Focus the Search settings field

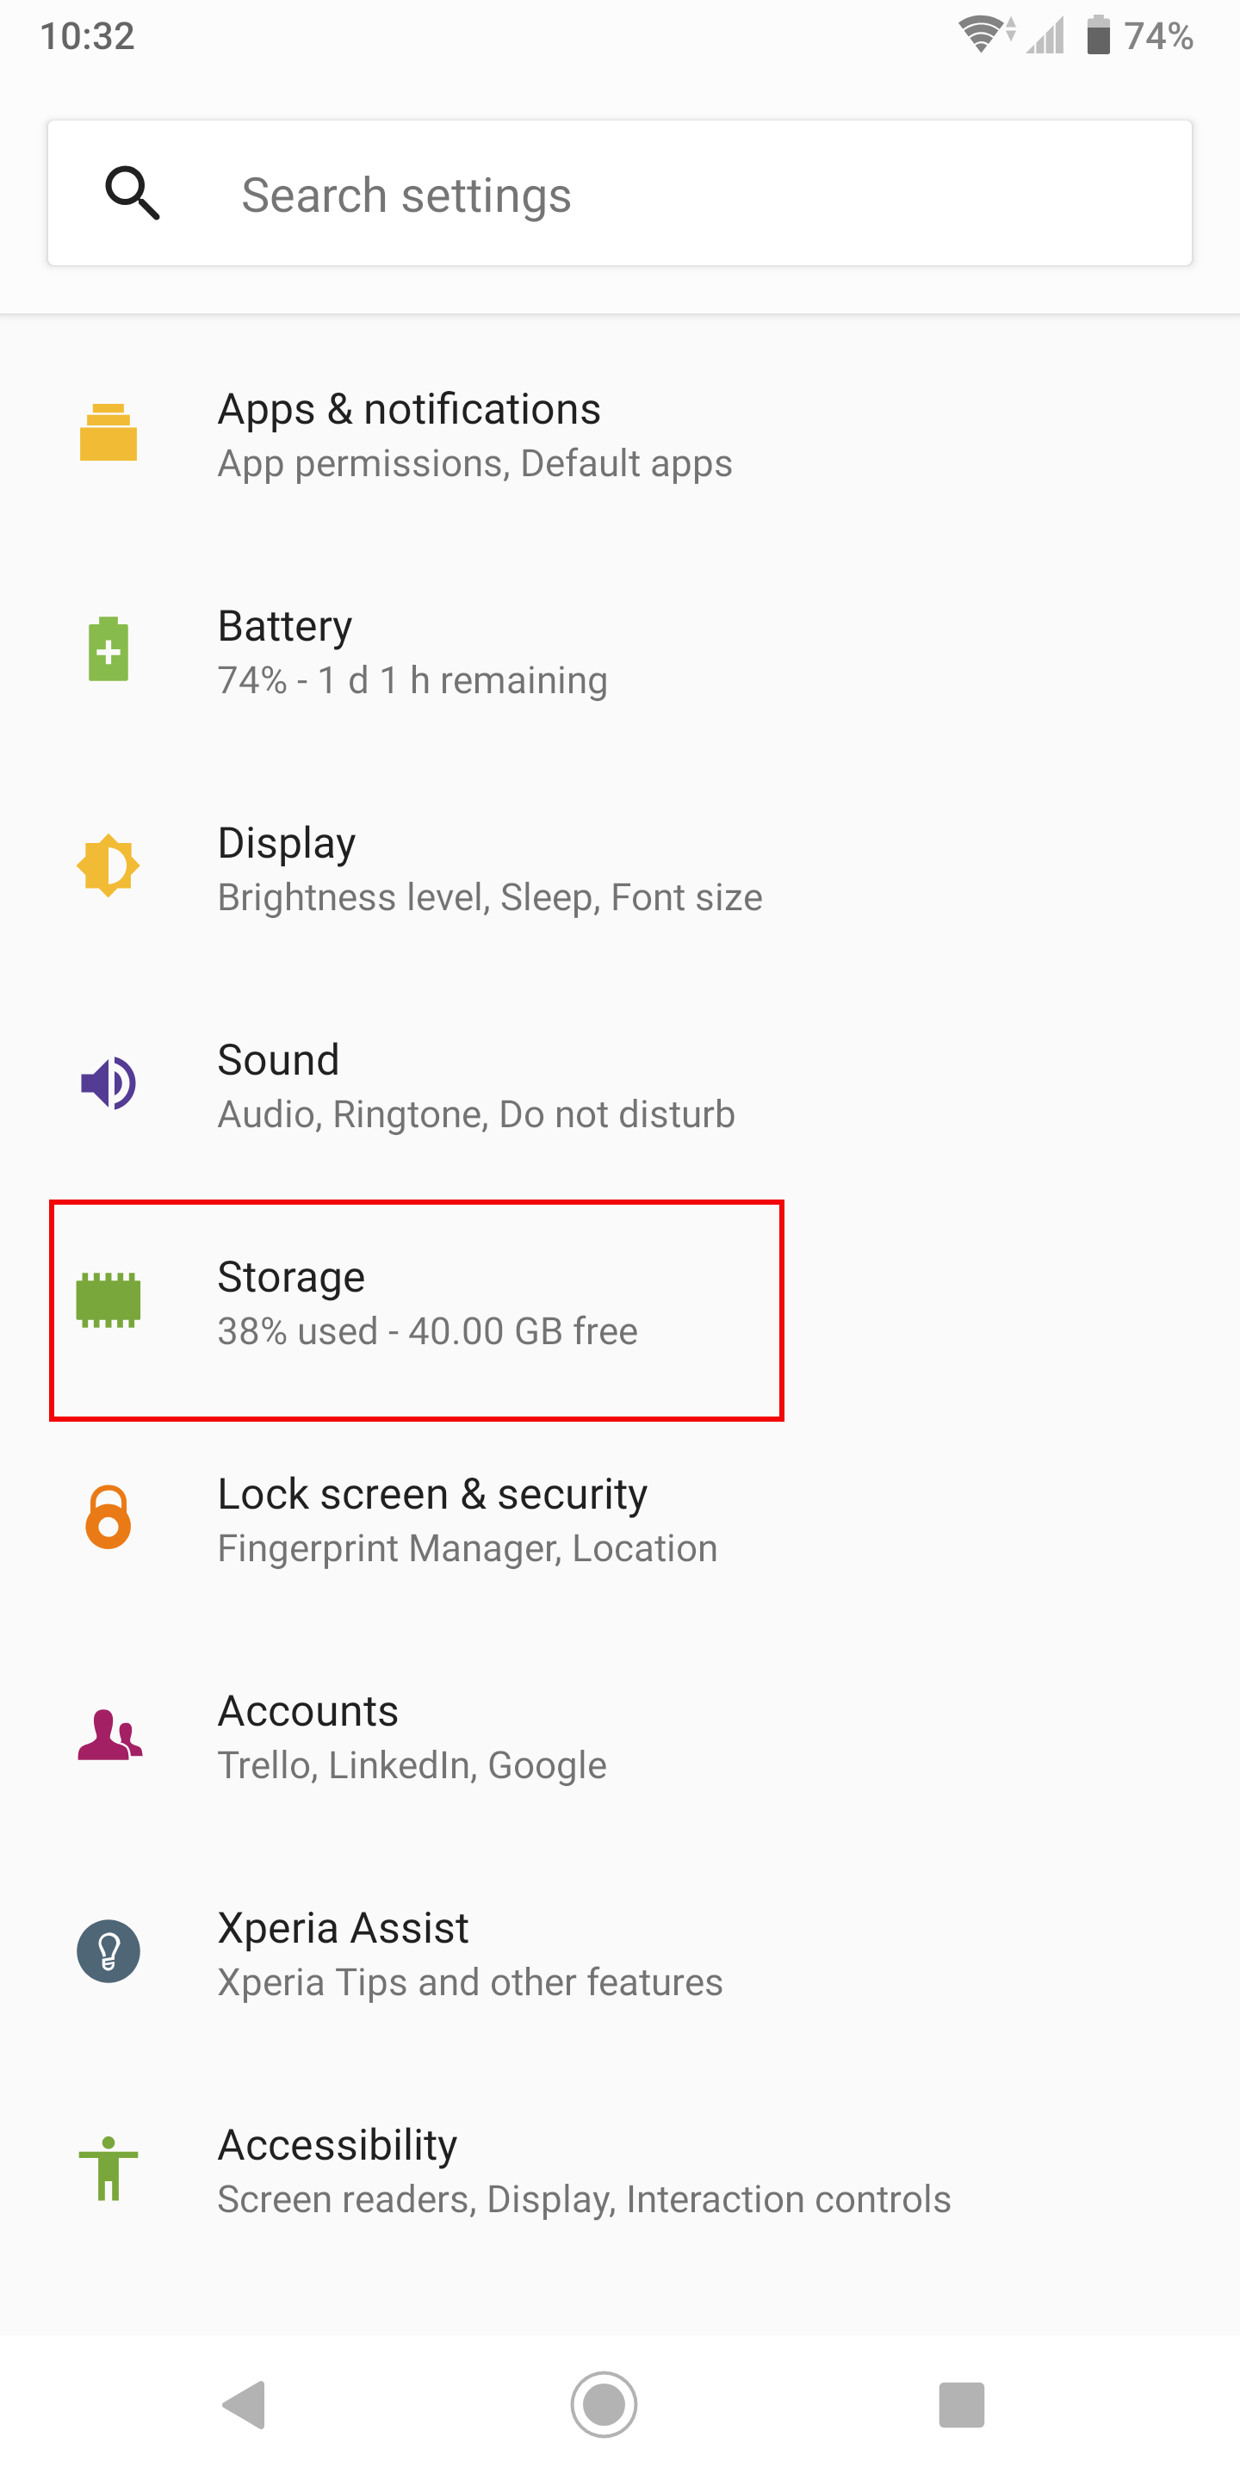pos(620,194)
